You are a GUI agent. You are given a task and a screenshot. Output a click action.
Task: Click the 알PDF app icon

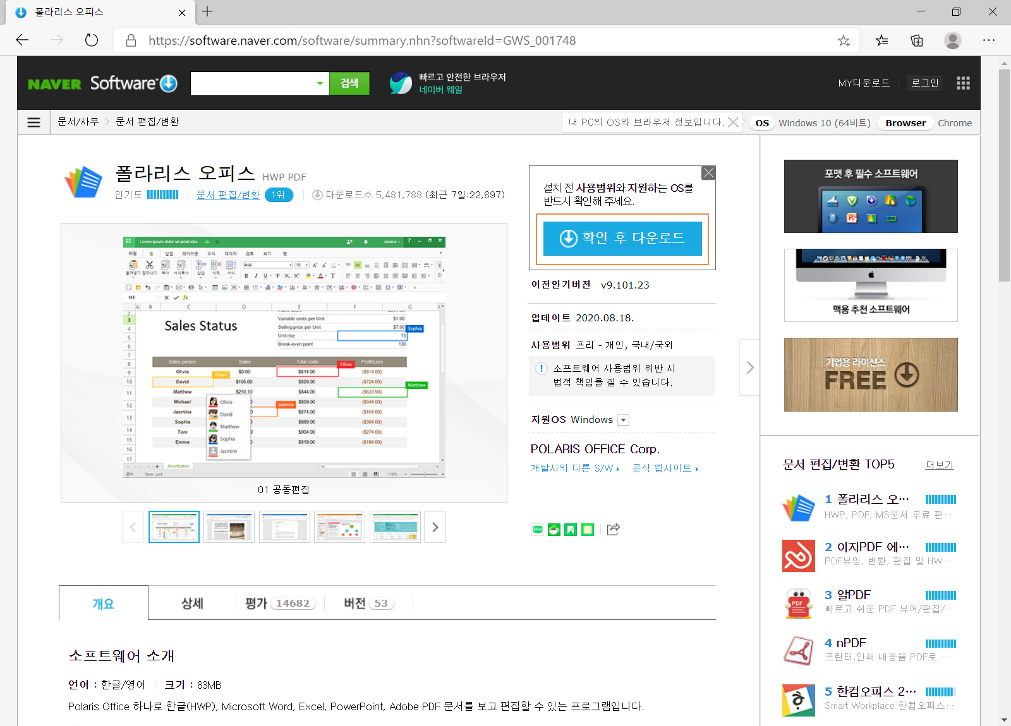pyautogui.click(x=799, y=604)
